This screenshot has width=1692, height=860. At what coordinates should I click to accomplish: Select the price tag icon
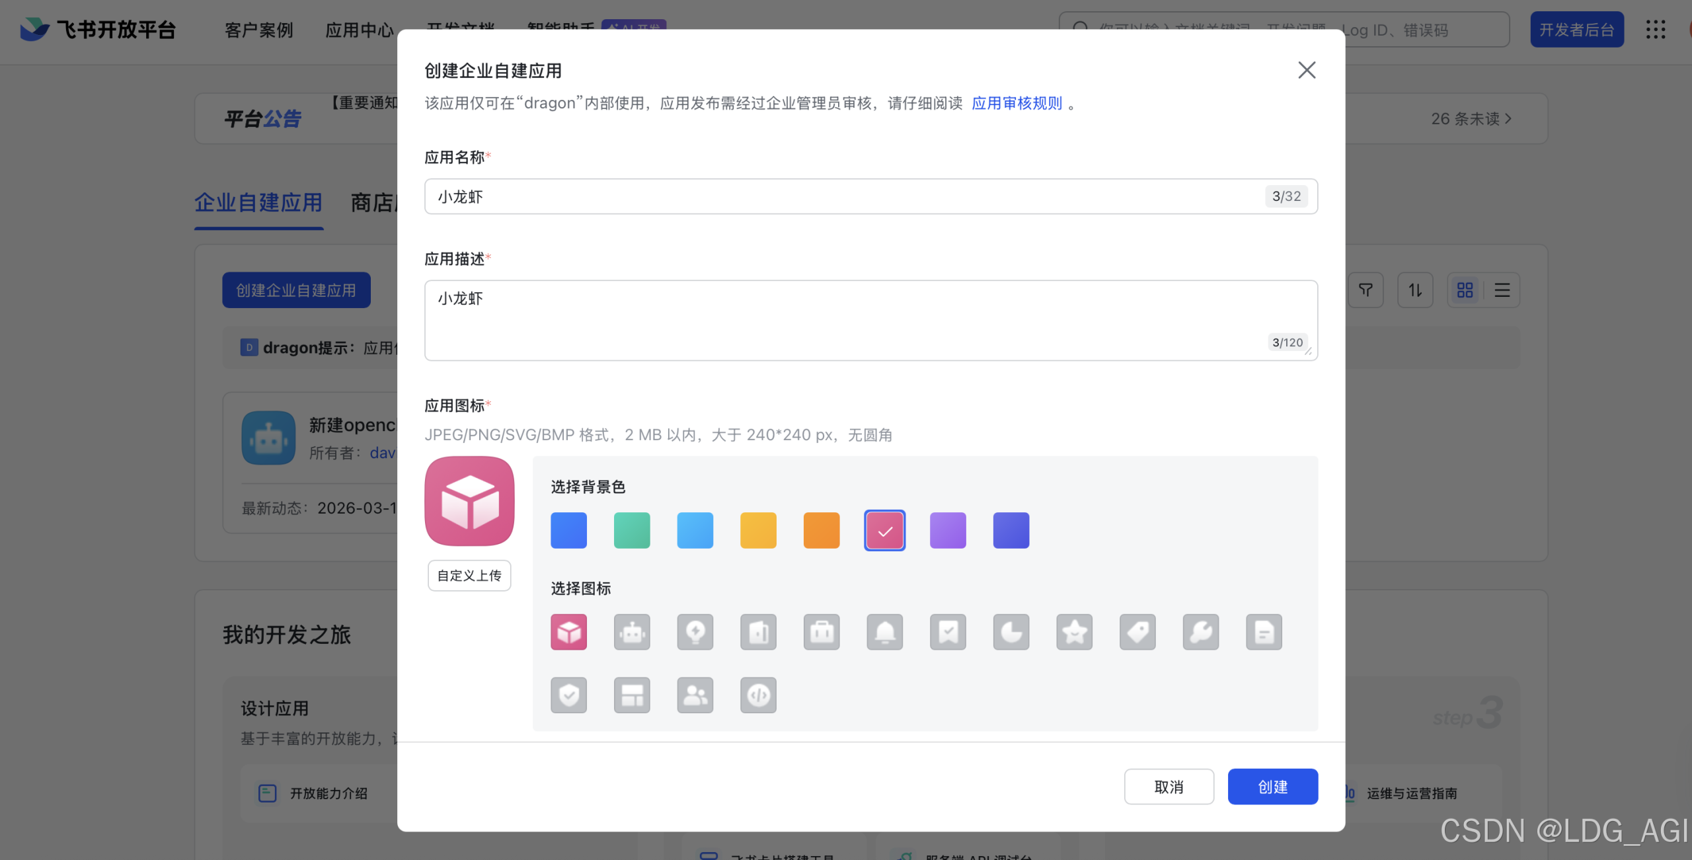pyautogui.click(x=1137, y=632)
